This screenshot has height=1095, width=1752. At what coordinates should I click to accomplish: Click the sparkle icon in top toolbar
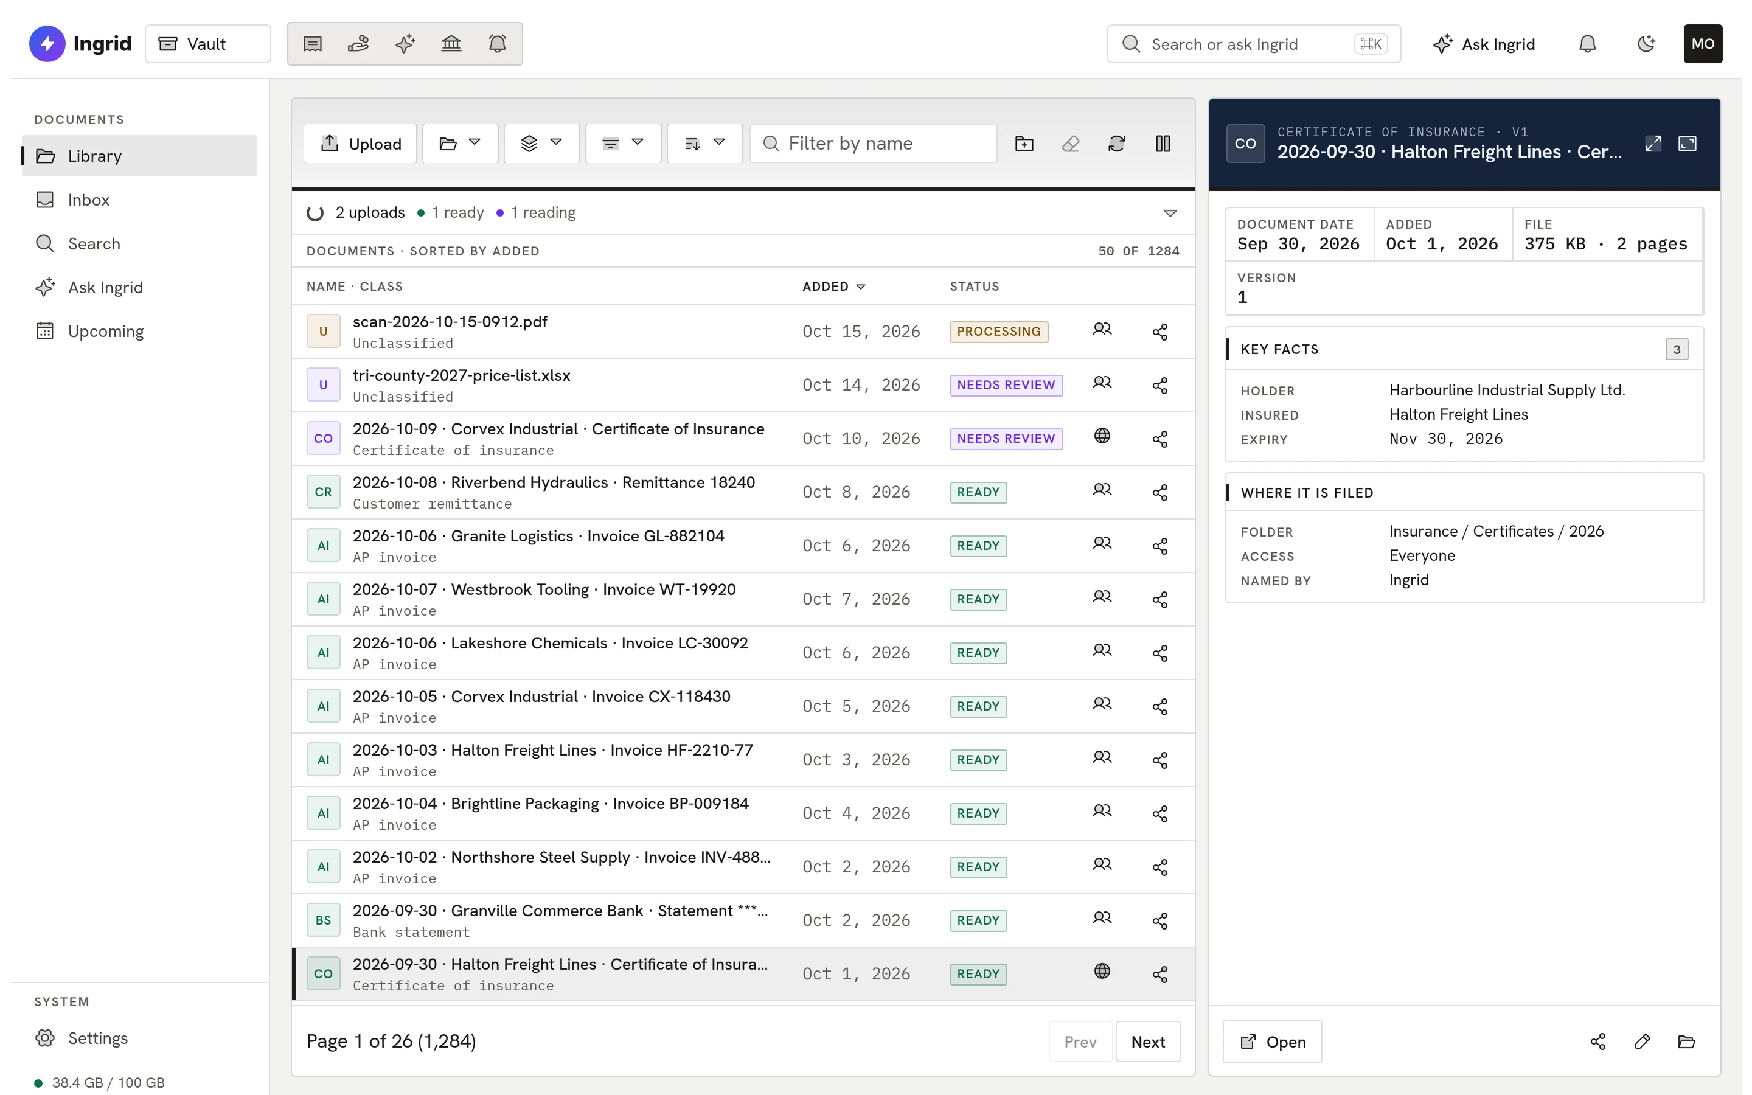(405, 44)
